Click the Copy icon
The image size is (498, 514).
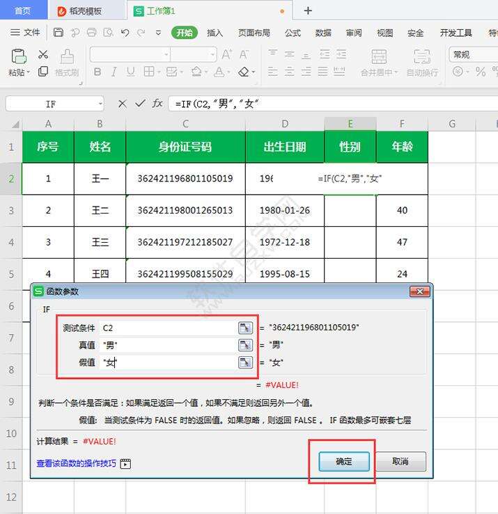(x=43, y=72)
